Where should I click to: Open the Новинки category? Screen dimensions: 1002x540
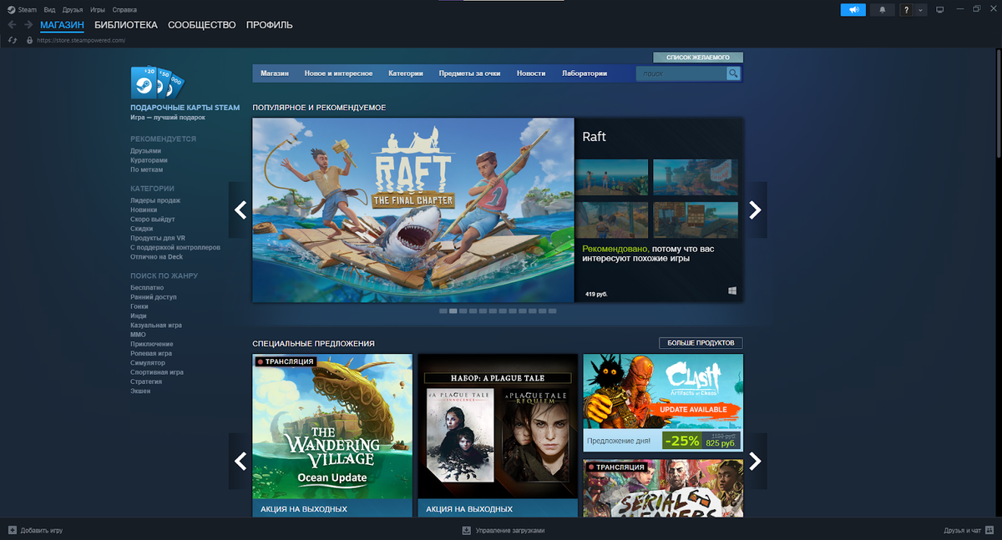point(143,209)
